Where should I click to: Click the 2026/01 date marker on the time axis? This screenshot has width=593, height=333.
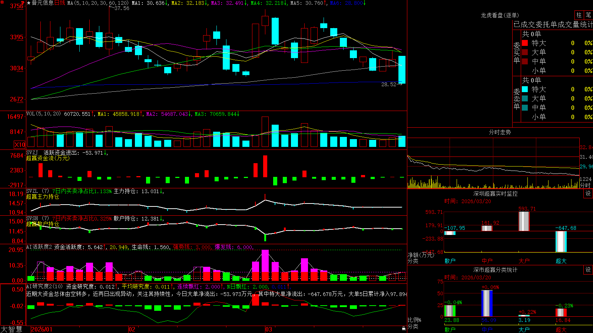42,329
